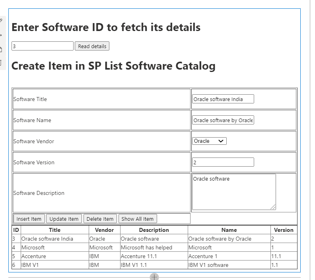Click the 'Software Name' label

(x=32, y=121)
